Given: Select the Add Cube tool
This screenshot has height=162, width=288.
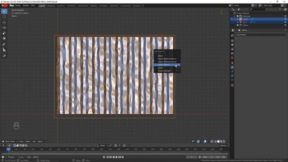Looking at the screenshot, I should click(4, 56).
